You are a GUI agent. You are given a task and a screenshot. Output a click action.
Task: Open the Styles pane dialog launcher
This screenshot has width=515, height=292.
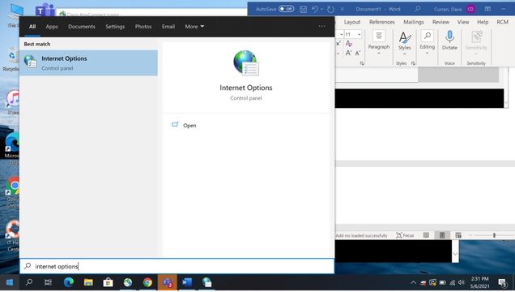[413, 63]
